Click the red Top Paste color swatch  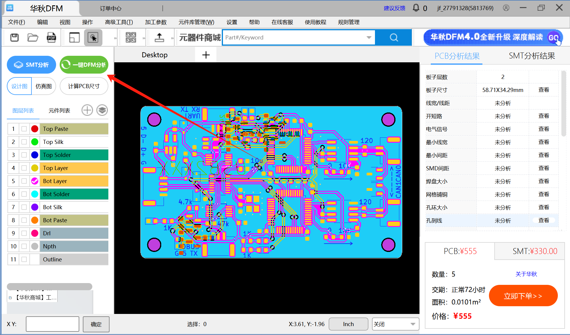[x=35, y=129]
